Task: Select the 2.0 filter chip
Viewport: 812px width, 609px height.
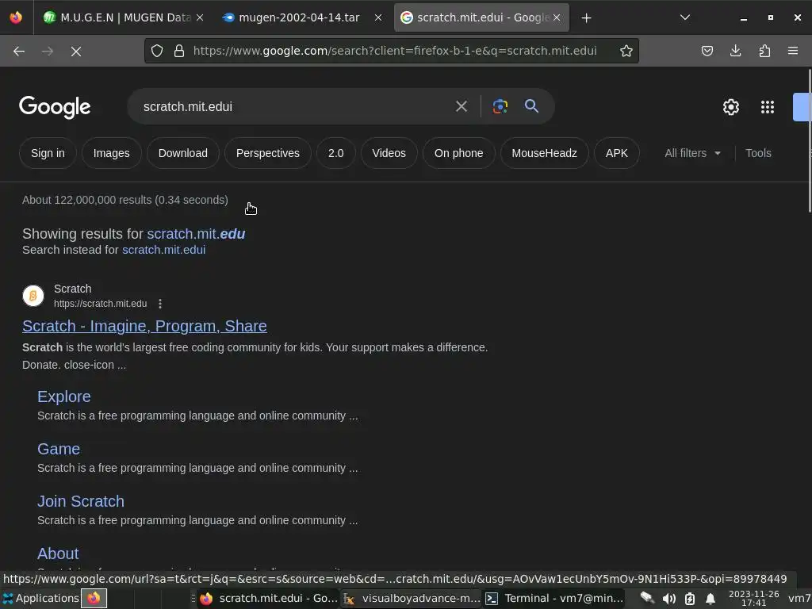Action: 335,153
